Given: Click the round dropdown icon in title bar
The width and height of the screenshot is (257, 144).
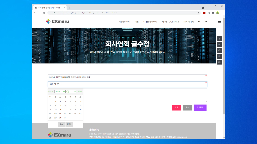Looking at the screenshot, I should coord(203,8).
